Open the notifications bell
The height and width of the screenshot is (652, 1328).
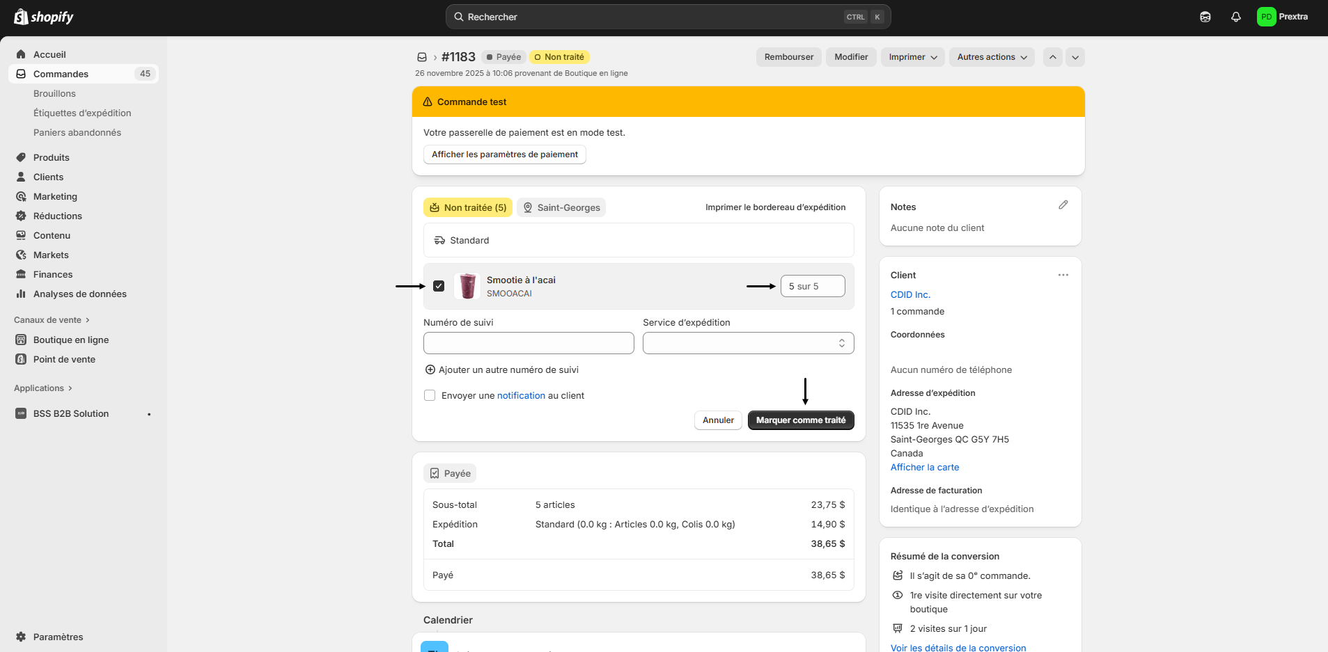(1235, 17)
